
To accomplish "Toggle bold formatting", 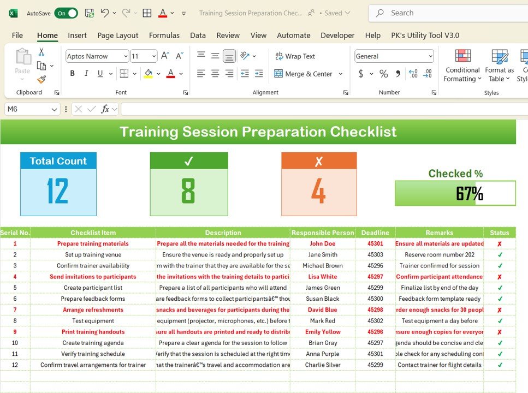I will [72, 74].
